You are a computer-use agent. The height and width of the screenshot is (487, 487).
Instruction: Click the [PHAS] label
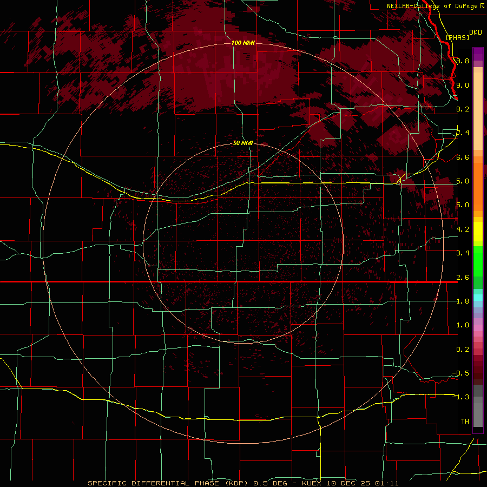pos(457,38)
